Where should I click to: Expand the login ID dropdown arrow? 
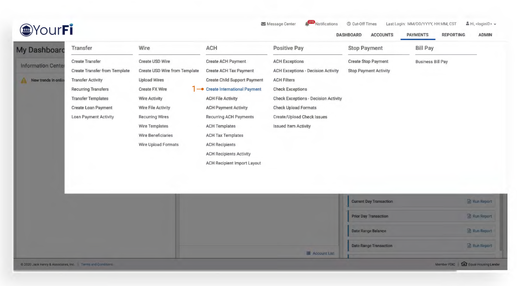pos(495,24)
